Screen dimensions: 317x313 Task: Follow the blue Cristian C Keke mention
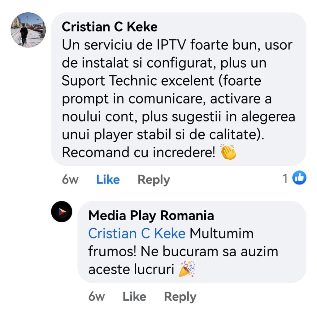pyautogui.click(x=137, y=233)
